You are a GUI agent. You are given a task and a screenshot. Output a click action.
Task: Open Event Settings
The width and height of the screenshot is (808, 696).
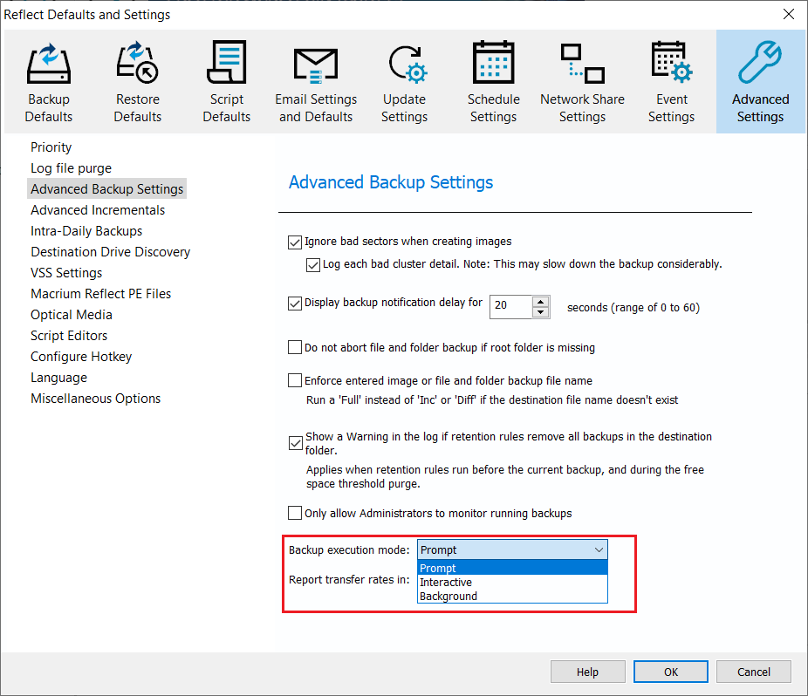point(671,80)
